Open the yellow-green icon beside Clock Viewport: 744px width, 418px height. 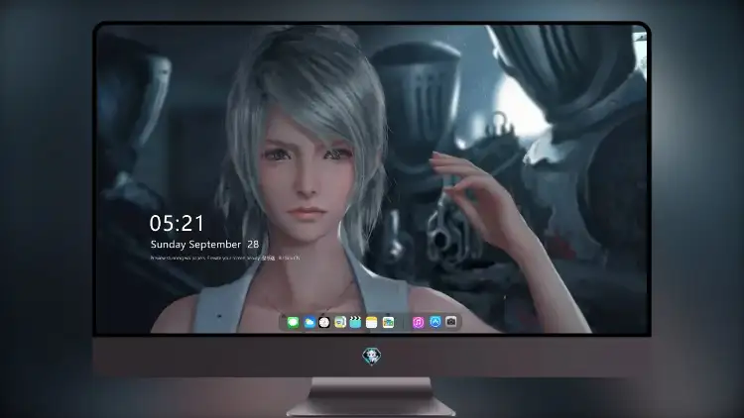(x=339, y=323)
